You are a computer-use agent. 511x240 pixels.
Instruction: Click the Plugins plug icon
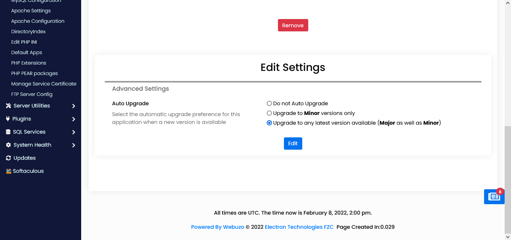click(x=8, y=119)
